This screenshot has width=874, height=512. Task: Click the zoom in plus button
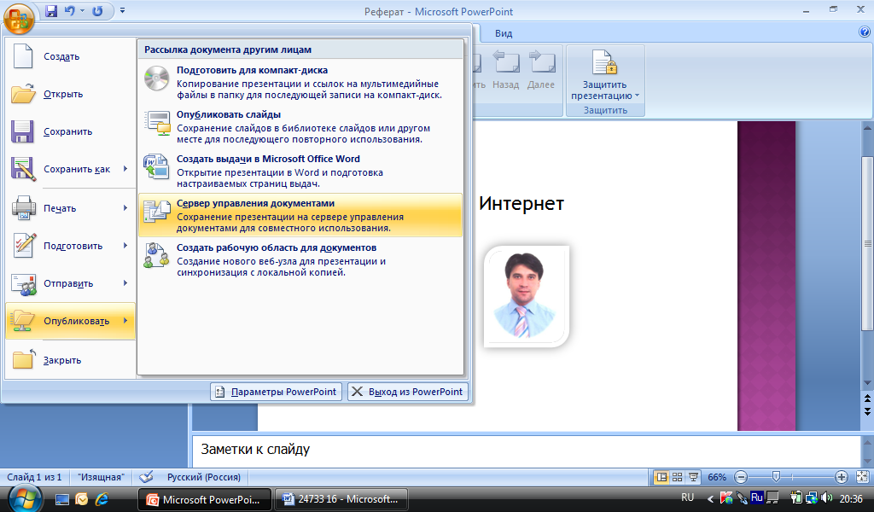click(842, 477)
